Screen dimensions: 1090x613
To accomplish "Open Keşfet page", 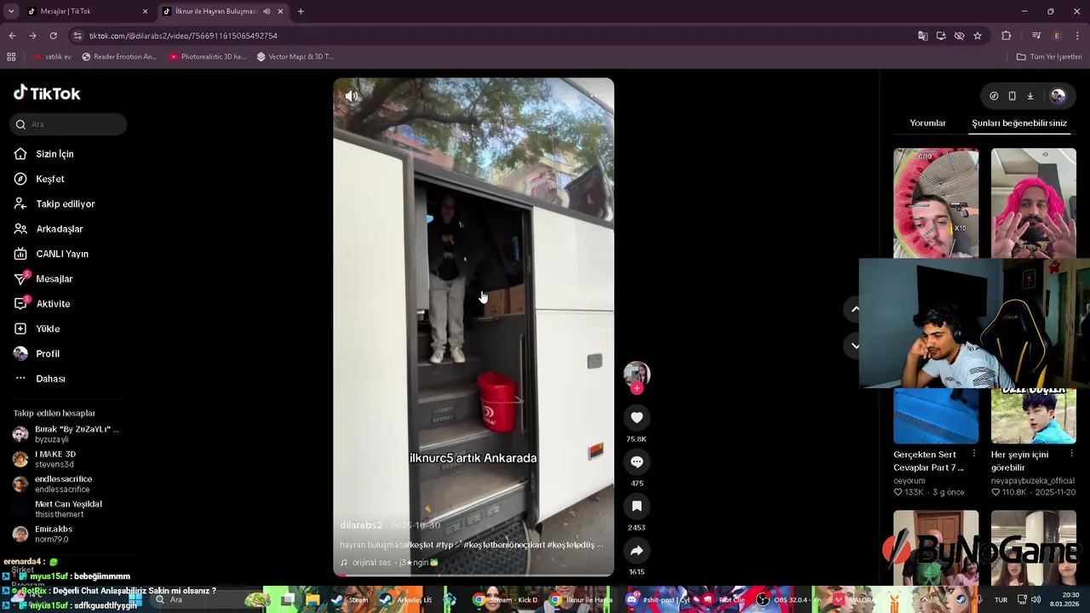I will pyautogui.click(x=49, y=179).
